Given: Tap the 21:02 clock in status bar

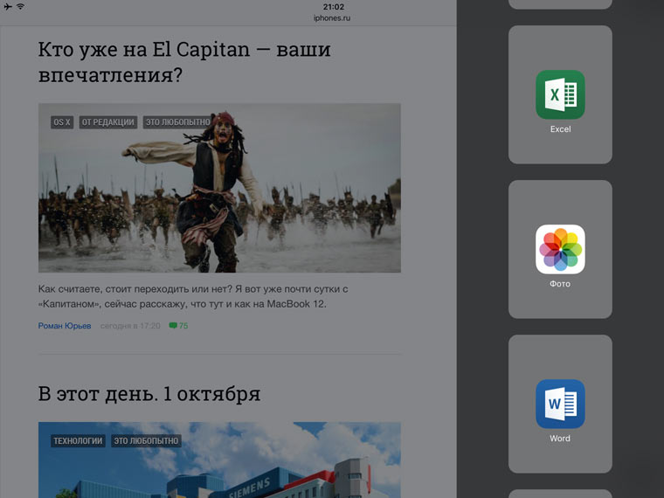Looking at the screenshot, I should 333,7.
